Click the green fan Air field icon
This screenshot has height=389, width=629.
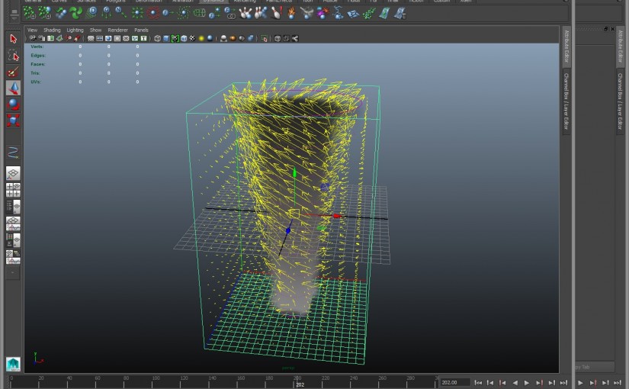pos(75,13)
